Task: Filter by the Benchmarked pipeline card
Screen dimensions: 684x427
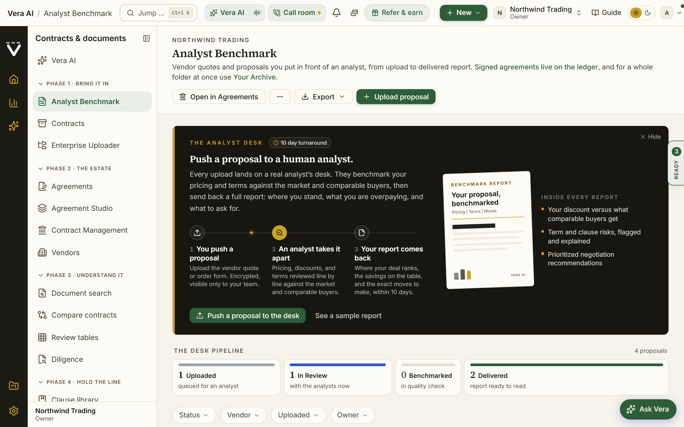Action: click(428, 377)
